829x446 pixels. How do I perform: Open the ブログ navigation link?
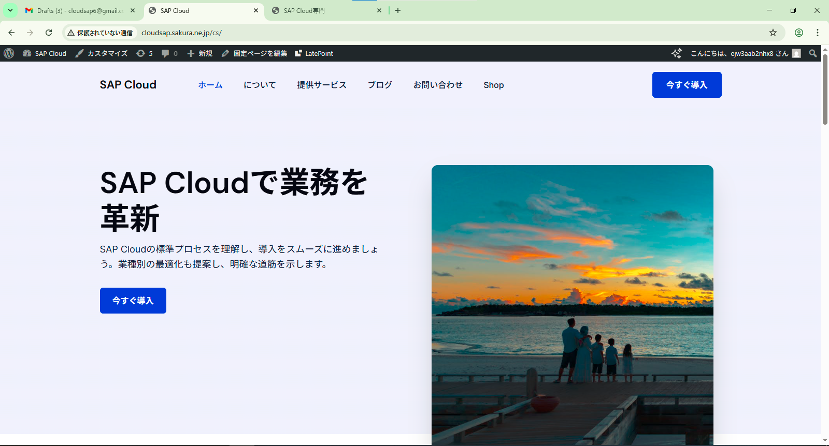point(380,85)
